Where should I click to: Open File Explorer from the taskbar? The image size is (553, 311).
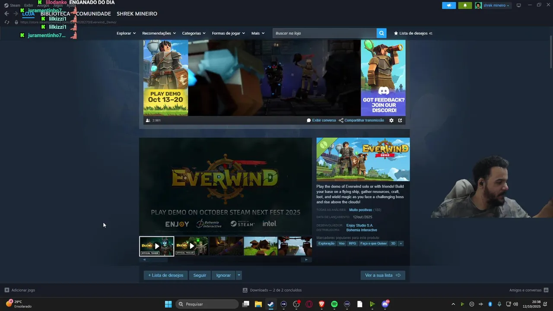coord(258,304)
